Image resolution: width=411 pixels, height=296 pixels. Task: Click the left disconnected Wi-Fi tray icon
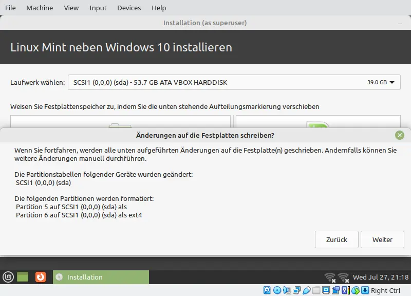click(330, 277)
